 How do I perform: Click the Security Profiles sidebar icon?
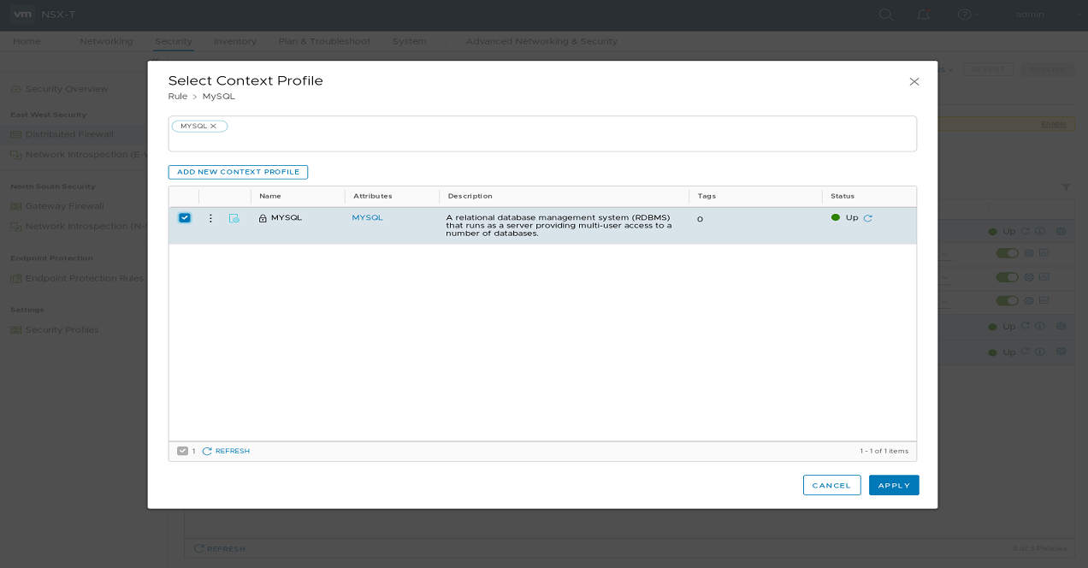[15, 330]
